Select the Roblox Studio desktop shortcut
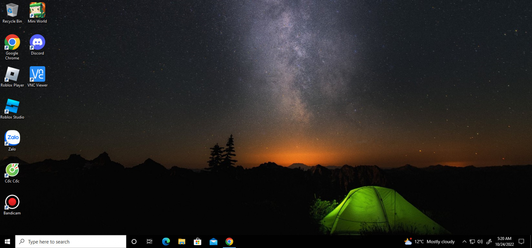This screenshot has height=248, width=532. pos(12,109)
